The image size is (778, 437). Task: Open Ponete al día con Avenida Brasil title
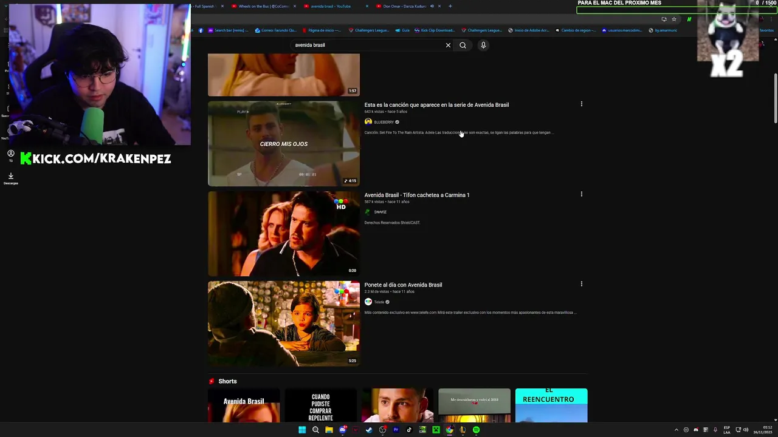click(x=403, y=285)
